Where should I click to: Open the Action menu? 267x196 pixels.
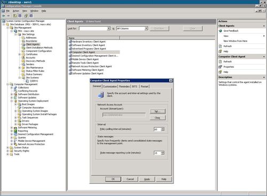(x=16, y=11)
